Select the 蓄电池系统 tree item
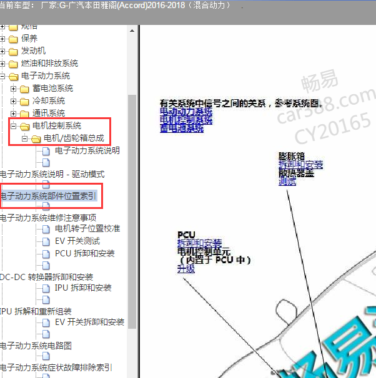This screenshot has height=378, width=376. click(x=52, y=88)
